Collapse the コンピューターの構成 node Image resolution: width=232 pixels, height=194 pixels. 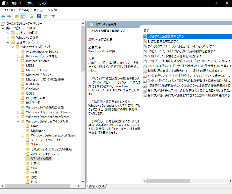coord(3,28)
